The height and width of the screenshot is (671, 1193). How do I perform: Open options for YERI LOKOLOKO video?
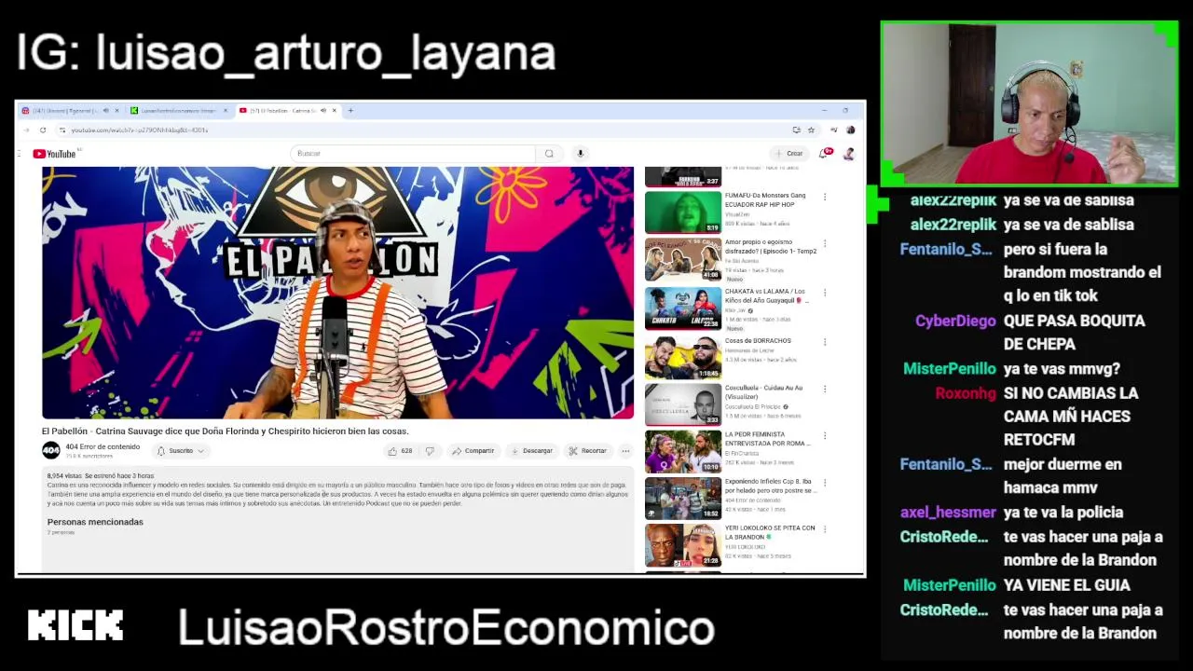tap(824, 529)
